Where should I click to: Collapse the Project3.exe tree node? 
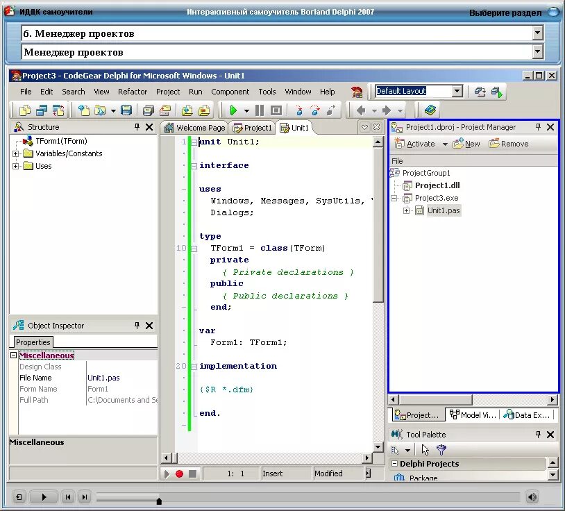[x=394, y=198]
